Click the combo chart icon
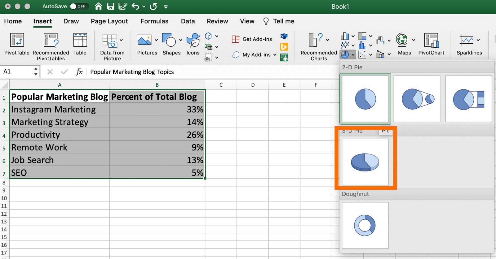Image resolution: width=496 pixels, height=259 pixels. (x=380, y=54)
